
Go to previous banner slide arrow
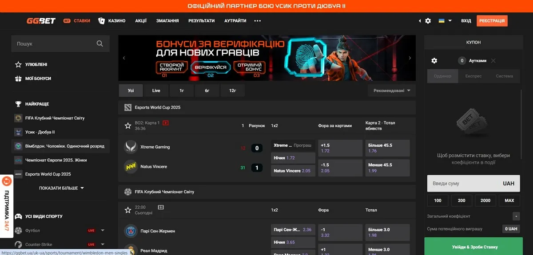(124, 58)
